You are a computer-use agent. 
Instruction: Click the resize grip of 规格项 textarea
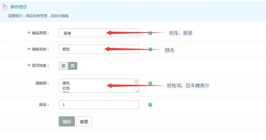click(x=137, y=91)
